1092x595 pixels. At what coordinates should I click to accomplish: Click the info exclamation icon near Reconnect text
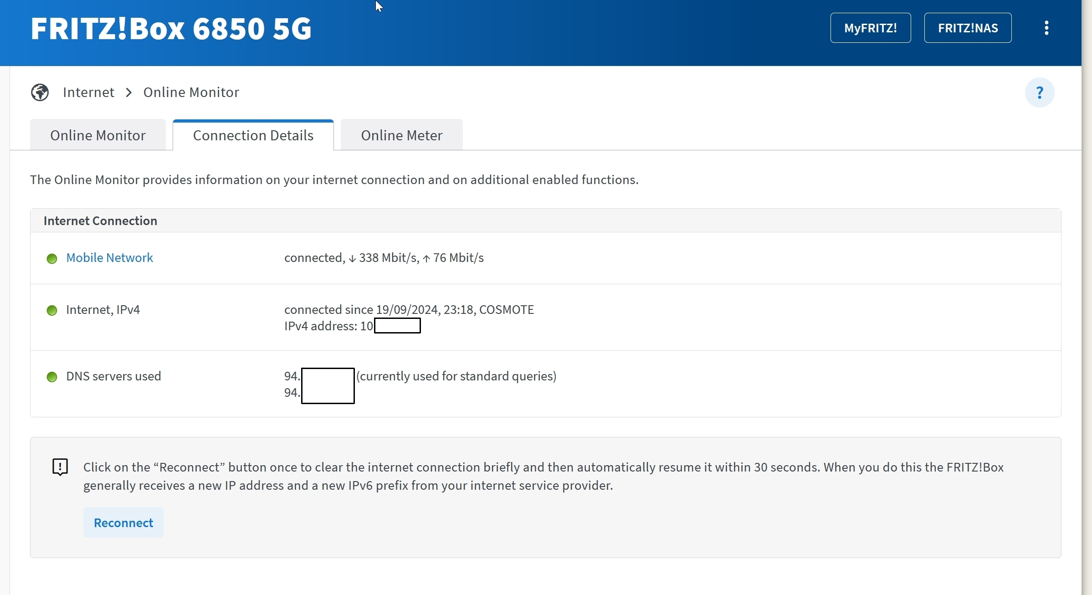tap(60, 467)
